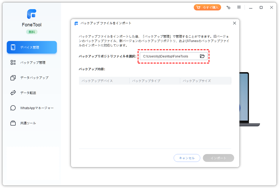Screen dimensions: 279x188
Task: Click the folder browse icon in path field
Action: click(202, 56)
